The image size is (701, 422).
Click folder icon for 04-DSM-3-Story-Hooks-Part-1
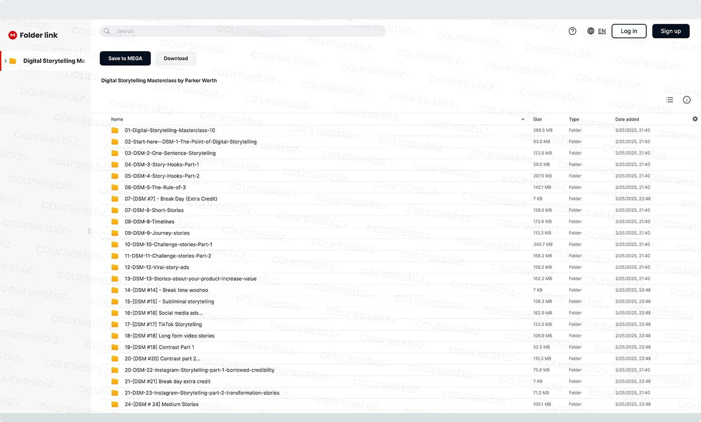coord(114,164)
